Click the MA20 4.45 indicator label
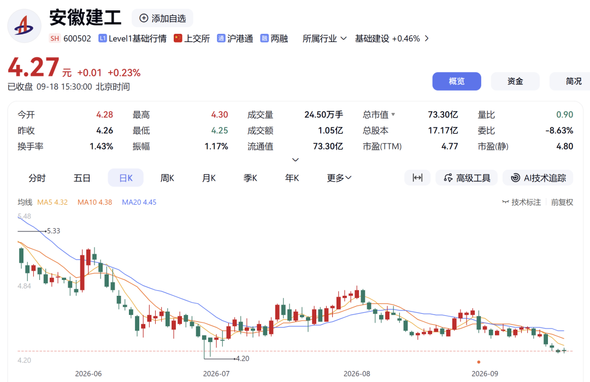The width and height of the screenshot is (590, 382). (x=139, y=202)
